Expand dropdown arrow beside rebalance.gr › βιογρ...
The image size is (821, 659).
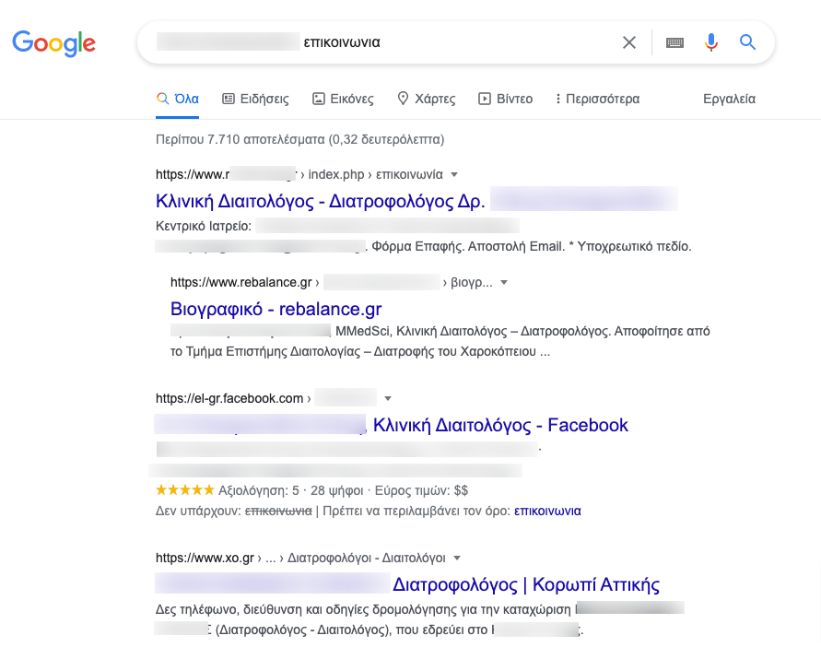(504, 283)
